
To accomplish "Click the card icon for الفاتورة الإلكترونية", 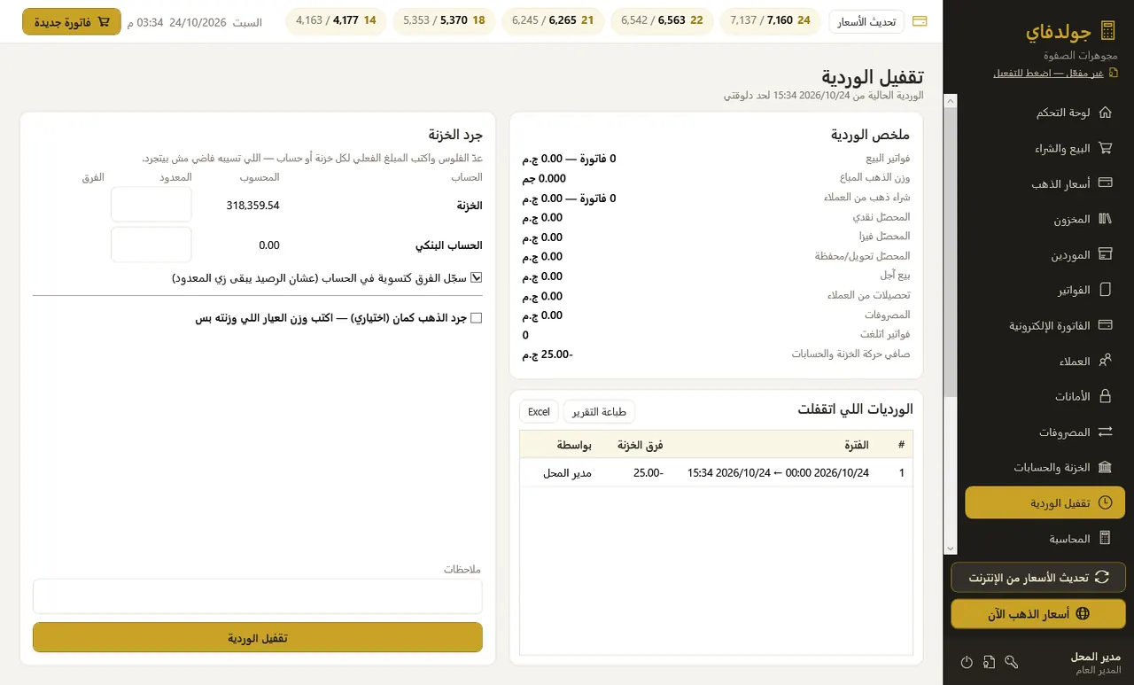I will click(1105, 325).
